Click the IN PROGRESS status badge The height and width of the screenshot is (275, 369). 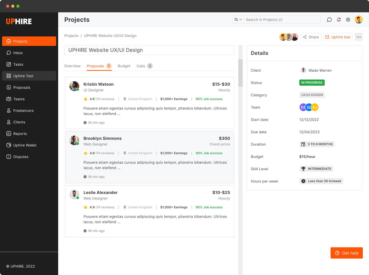click(x=312, y=83)
